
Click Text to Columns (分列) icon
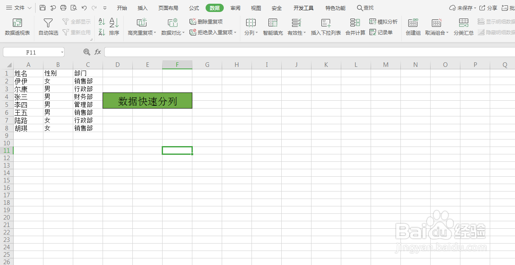(x=251, y=23)
